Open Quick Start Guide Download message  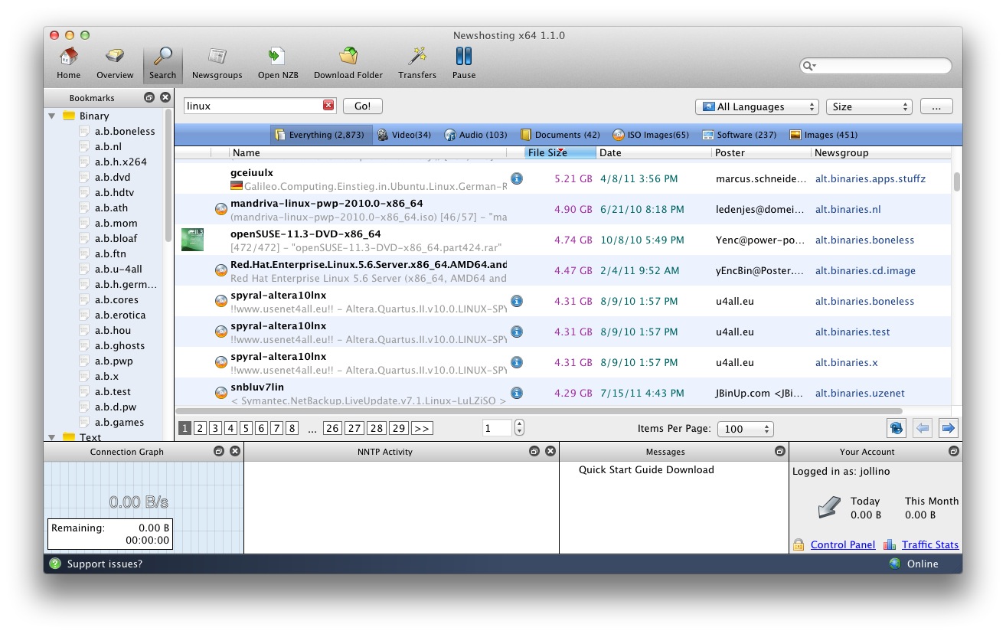coord(646,470)
